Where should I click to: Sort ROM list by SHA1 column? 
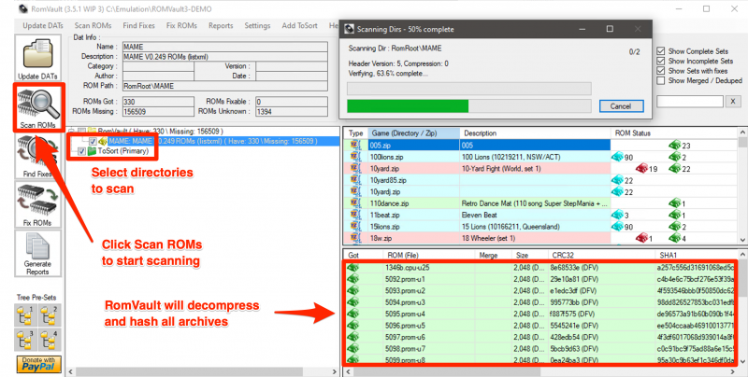click(x=697, y=255)
